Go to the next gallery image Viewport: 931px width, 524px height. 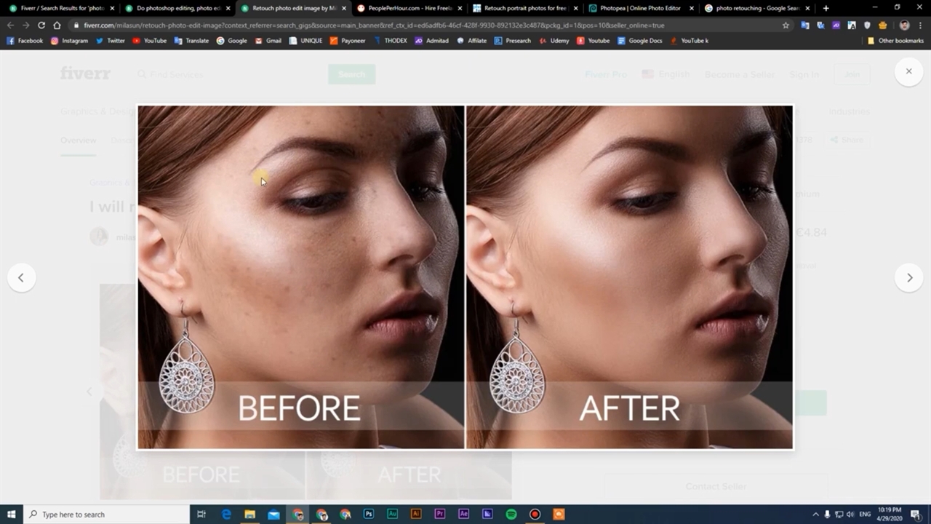pos(908,277)
